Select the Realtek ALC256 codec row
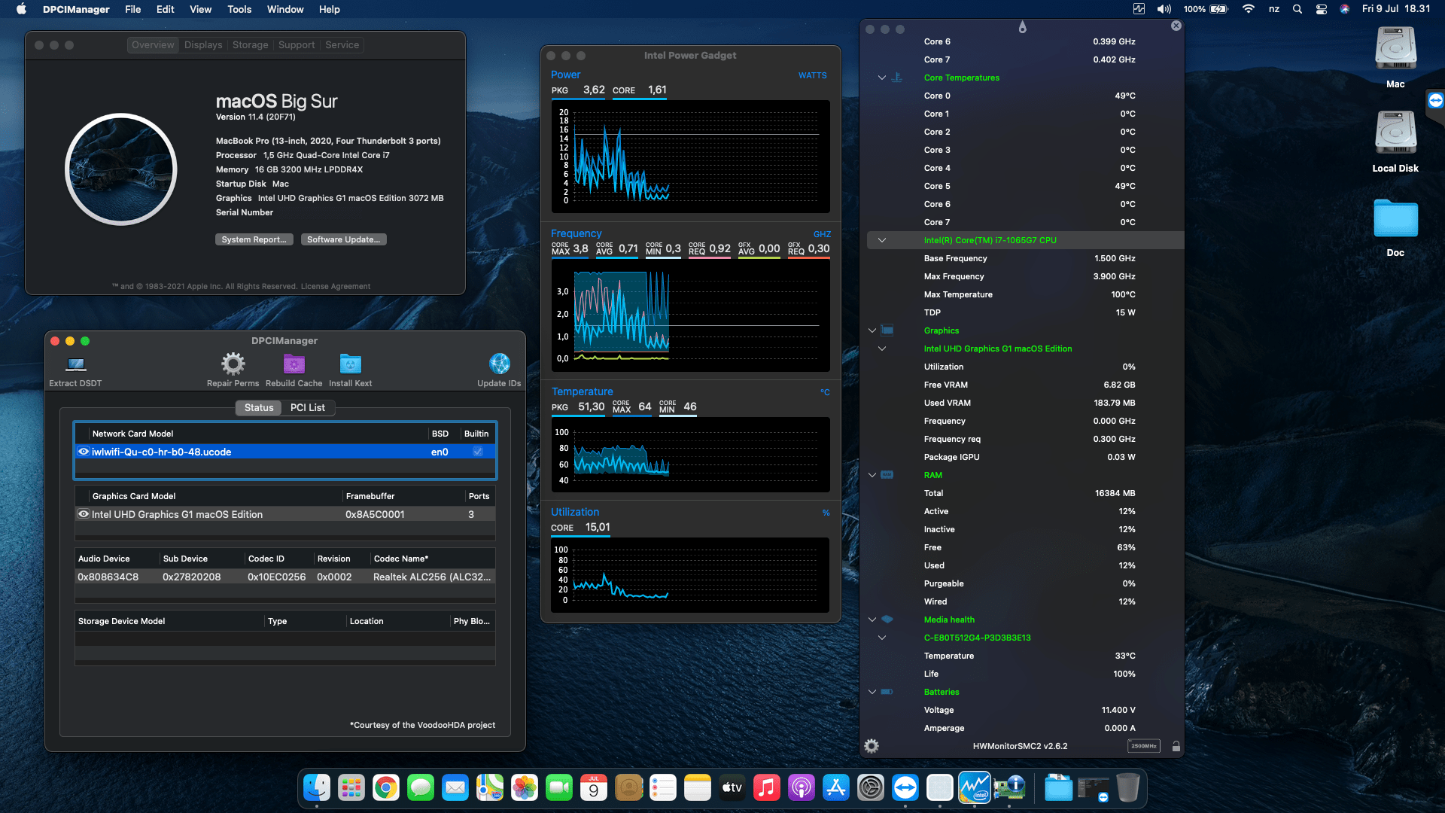The height and width of the screenshot is (813, 1445). click(284, 577)
